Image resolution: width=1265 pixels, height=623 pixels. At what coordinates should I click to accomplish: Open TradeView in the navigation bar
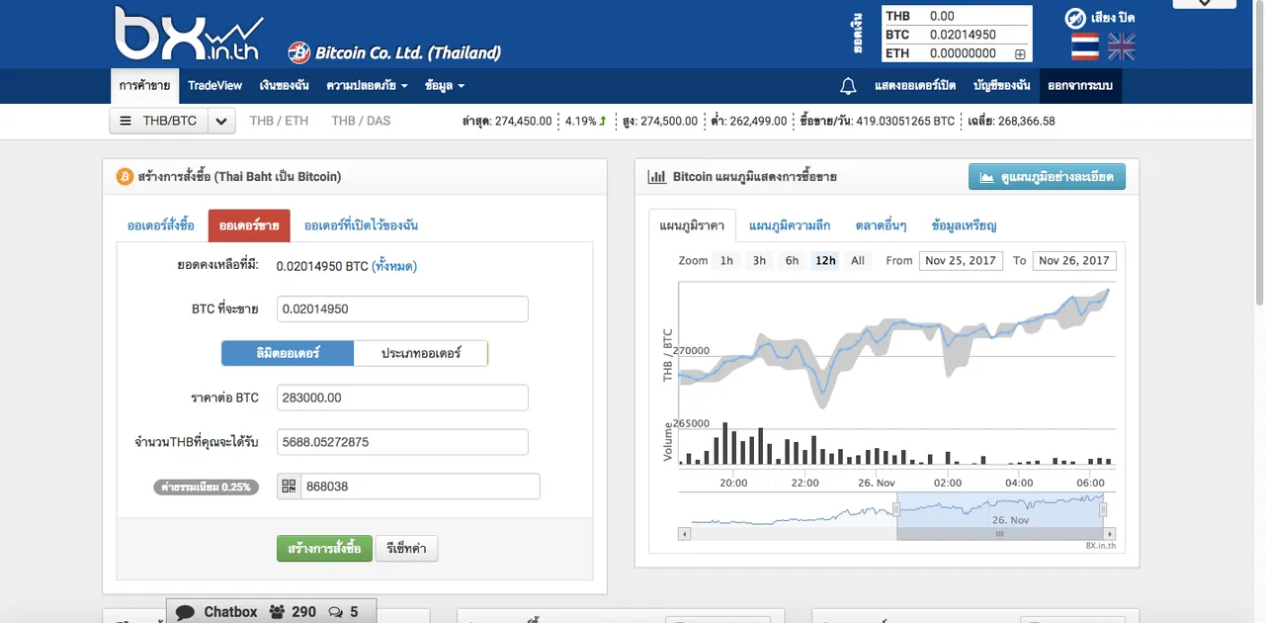pos(214,86)
